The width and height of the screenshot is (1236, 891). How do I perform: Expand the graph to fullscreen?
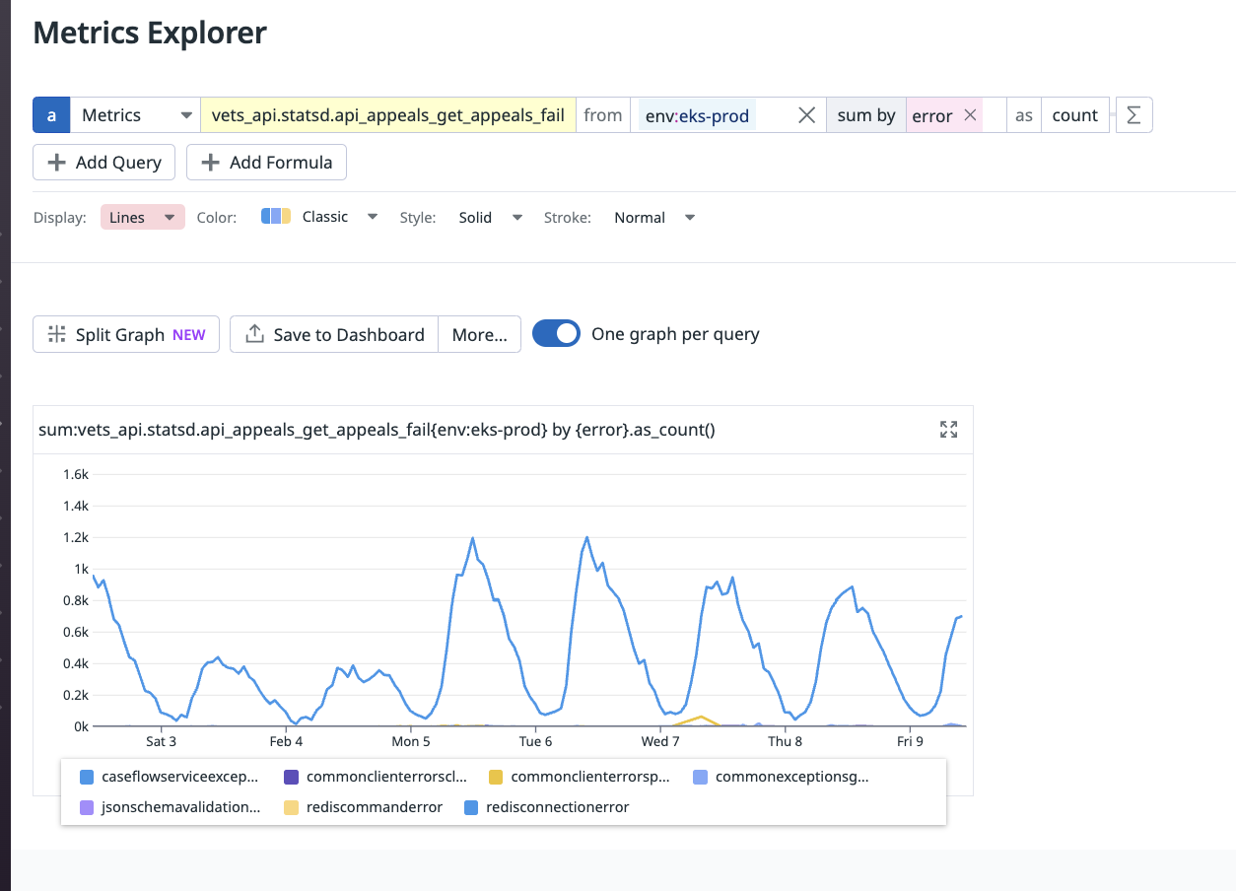click(x=948, y=429)
